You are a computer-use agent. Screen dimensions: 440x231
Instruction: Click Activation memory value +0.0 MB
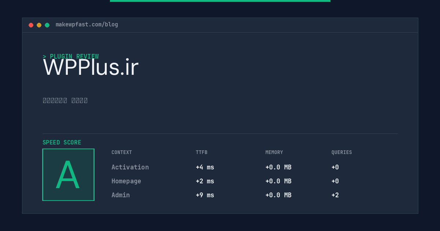click(x=278, y=167)
